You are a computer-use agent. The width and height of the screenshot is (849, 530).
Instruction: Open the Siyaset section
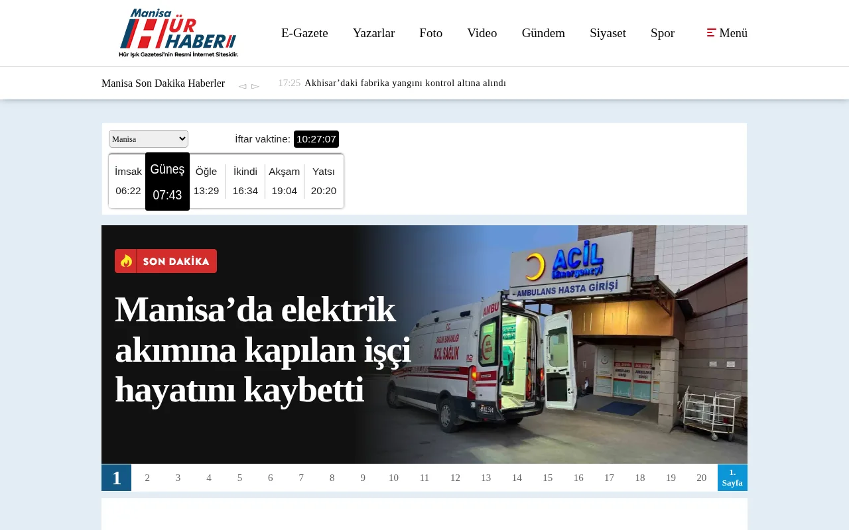[x=608, y=32]
